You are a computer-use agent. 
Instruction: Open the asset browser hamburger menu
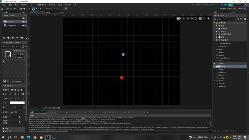(x=245, y=19)
